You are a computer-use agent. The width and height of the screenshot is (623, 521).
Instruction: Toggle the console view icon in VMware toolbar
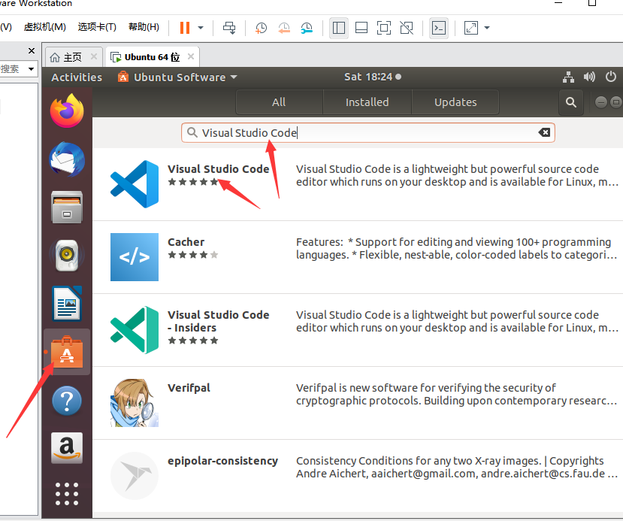coord(439,28)
